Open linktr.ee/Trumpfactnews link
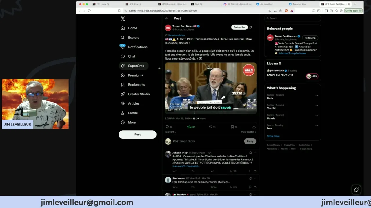This screenshot has height=208, width=371. coord(292,53)
